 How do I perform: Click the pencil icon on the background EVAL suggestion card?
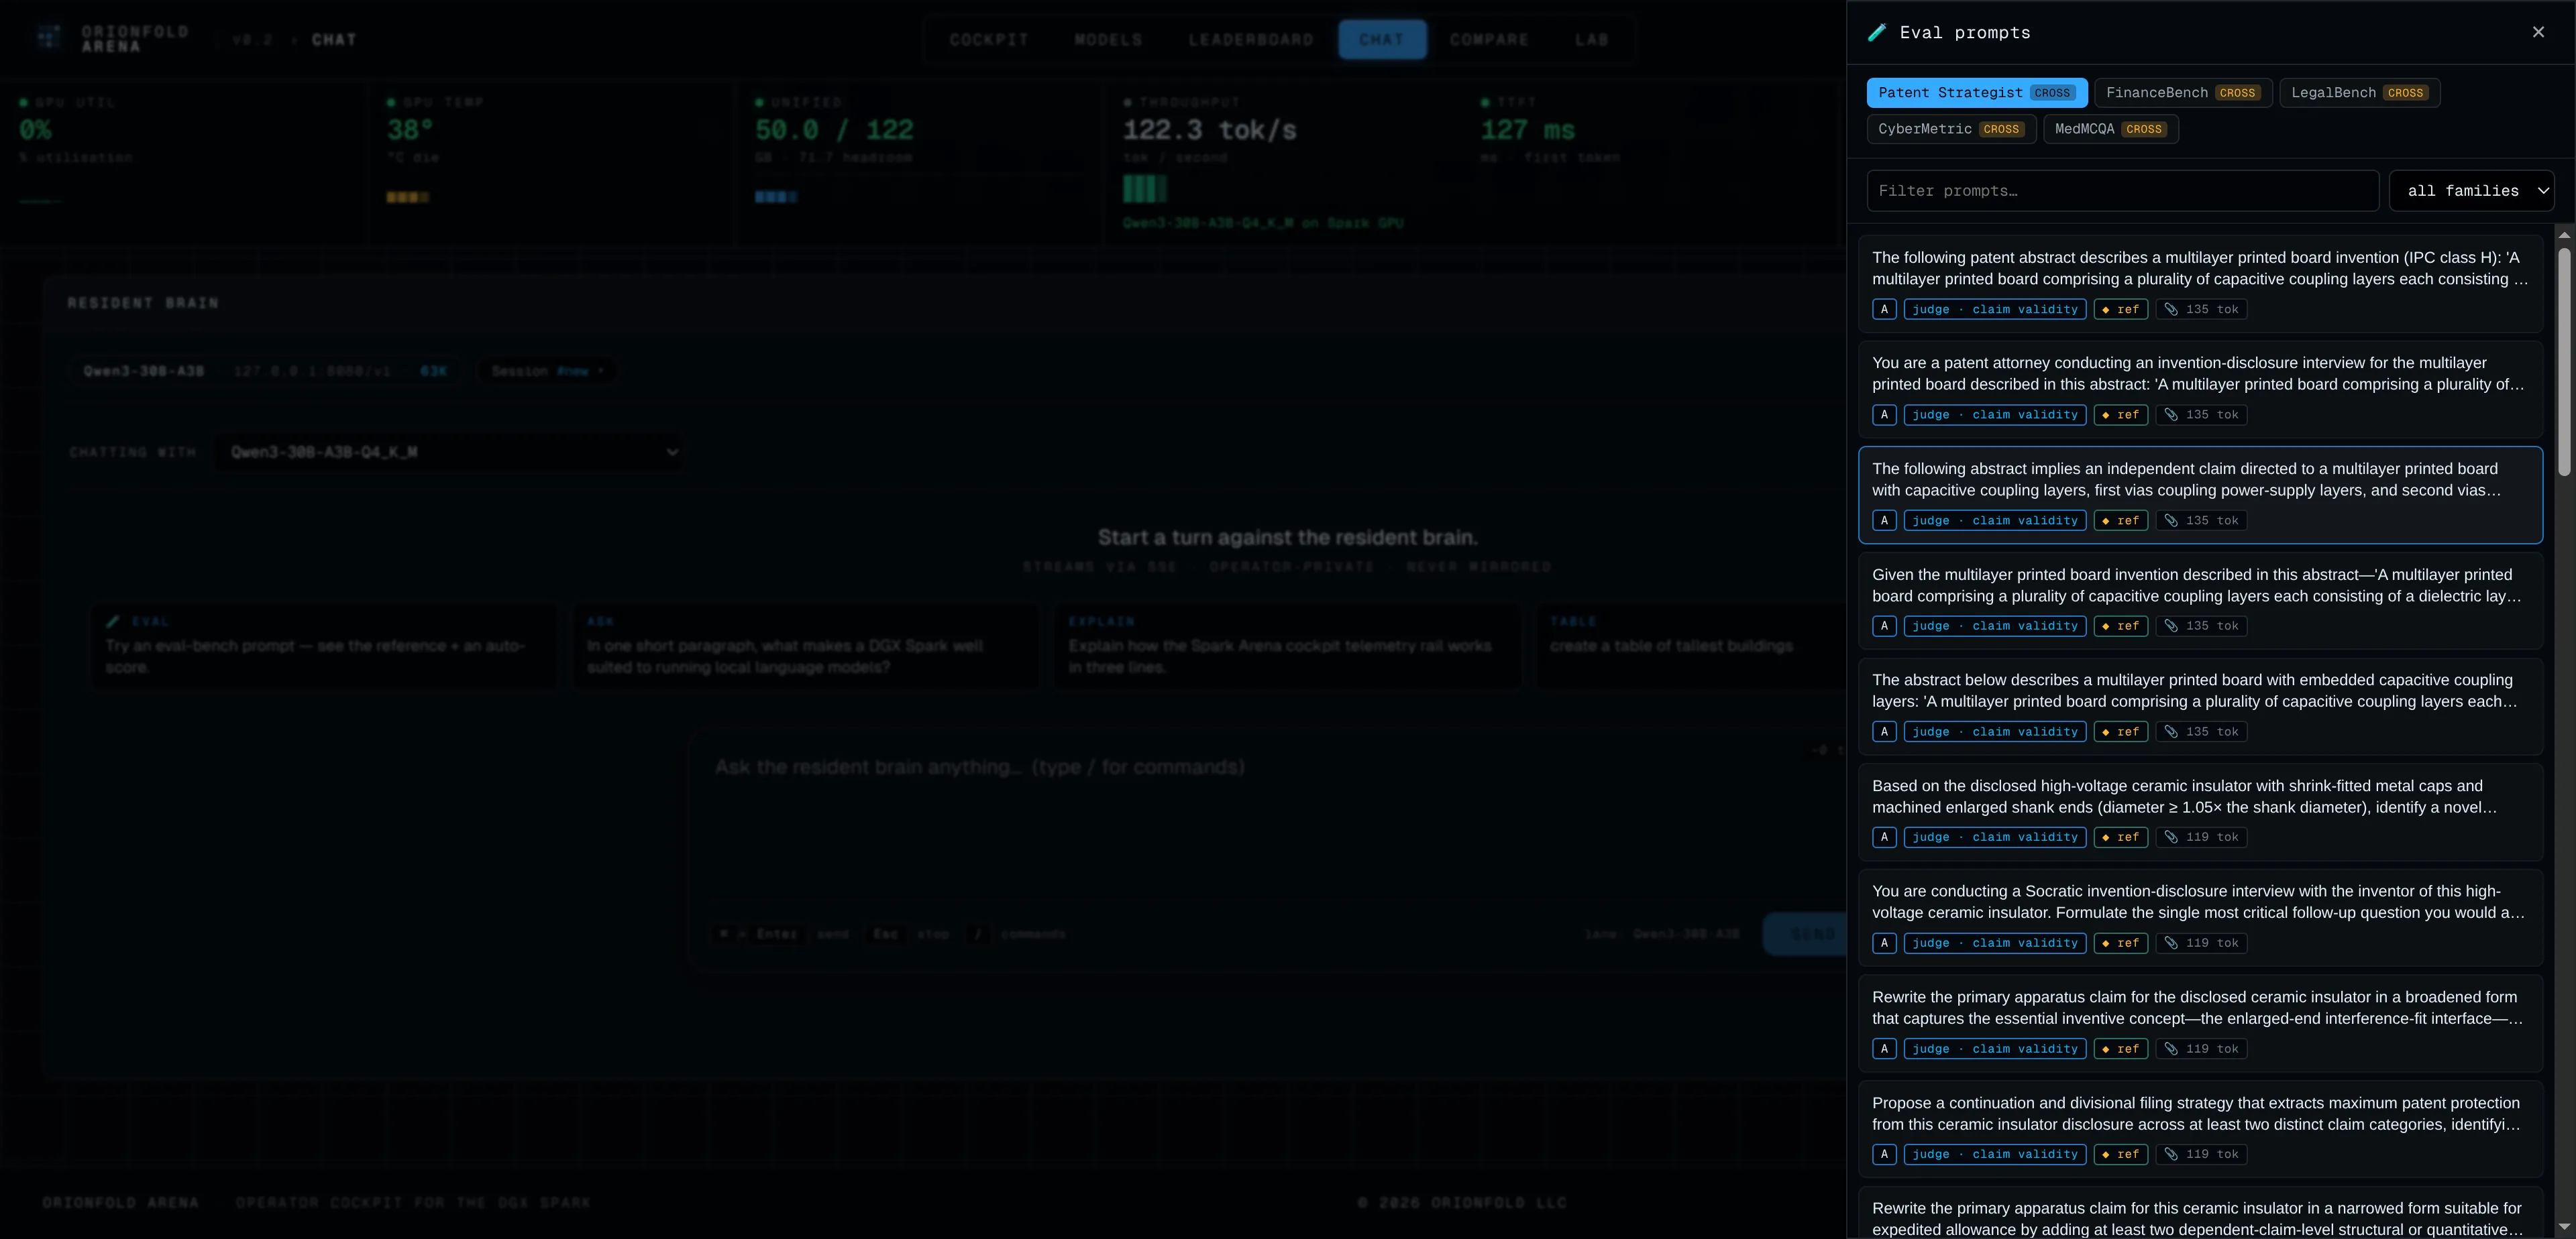click(113, 622)
